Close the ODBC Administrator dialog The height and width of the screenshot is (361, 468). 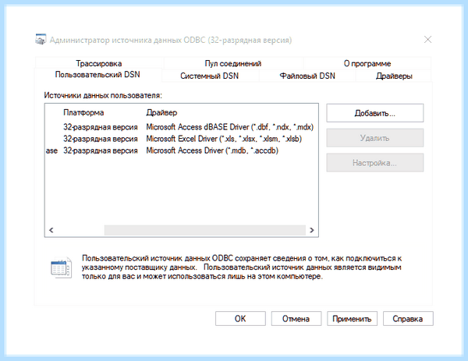(x=427, y=40)
